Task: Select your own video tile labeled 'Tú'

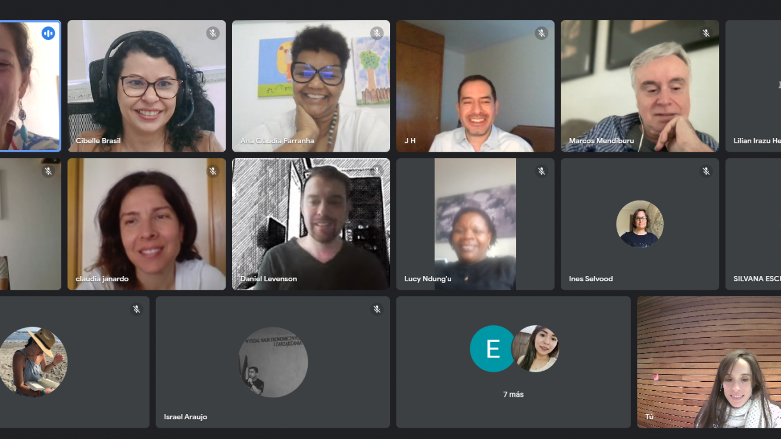Action: [709, 362]
